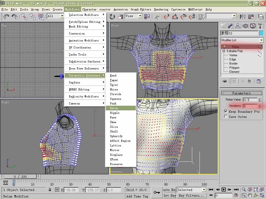Switch to the Create command panel tab
This screenshot has width=266, height=199.
click(x=223, y=26)
